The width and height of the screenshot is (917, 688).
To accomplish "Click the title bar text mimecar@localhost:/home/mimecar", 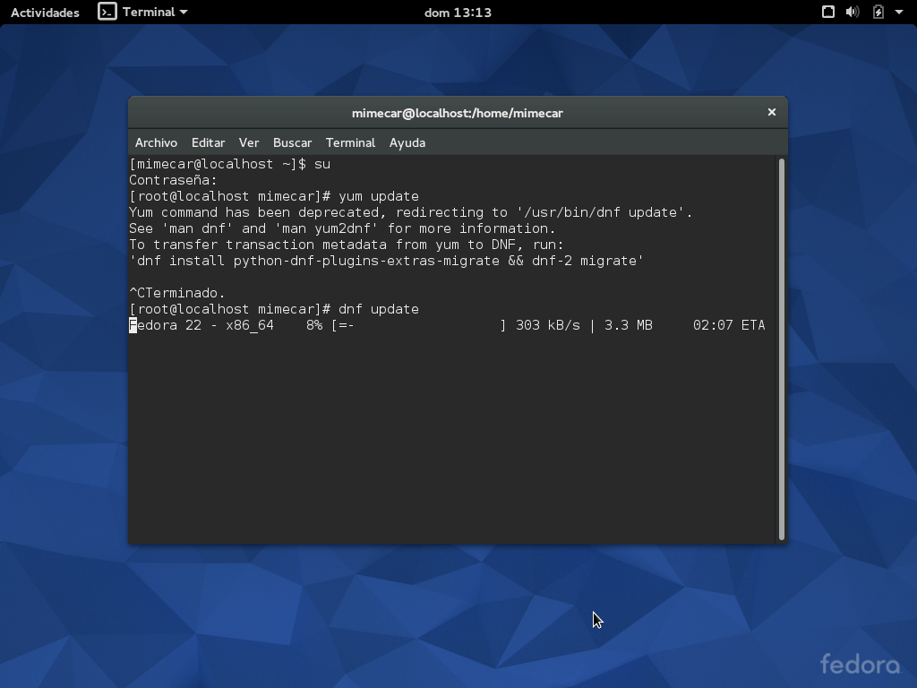I will coord(458,113).
